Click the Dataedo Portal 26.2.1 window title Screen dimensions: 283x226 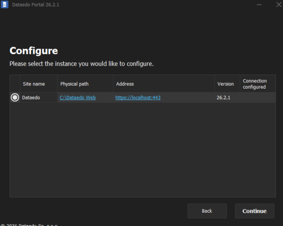[36, 5]
